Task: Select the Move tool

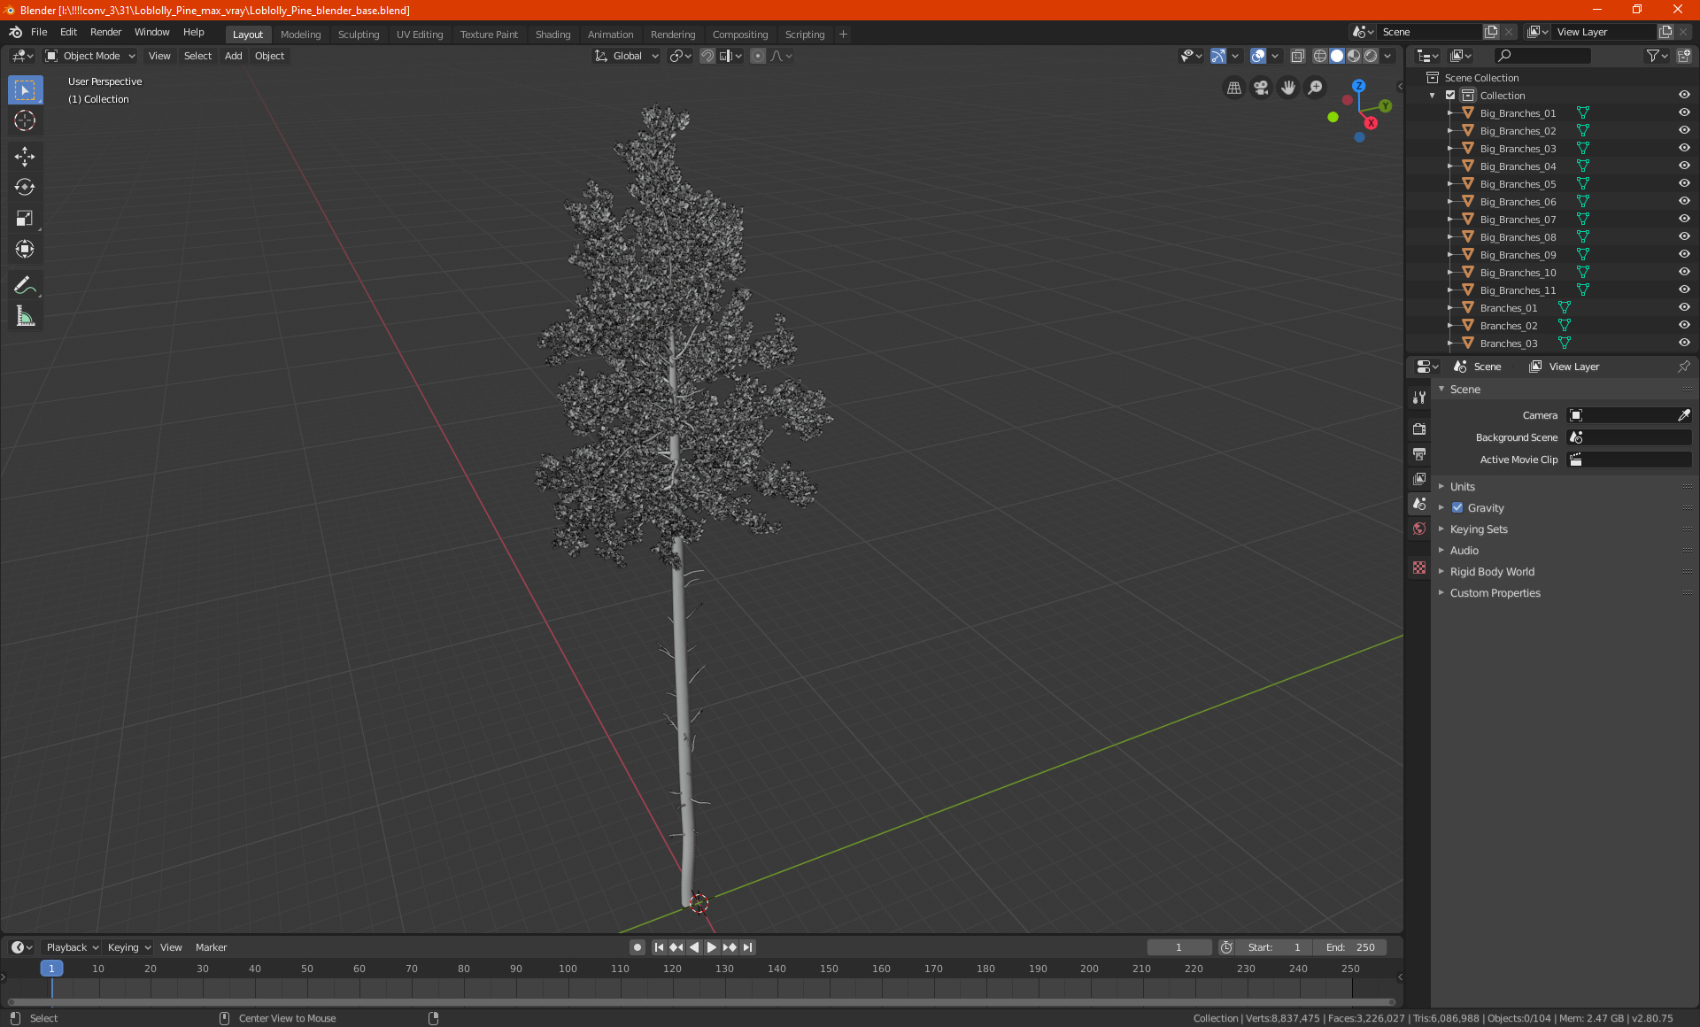Action: point(25,157)
